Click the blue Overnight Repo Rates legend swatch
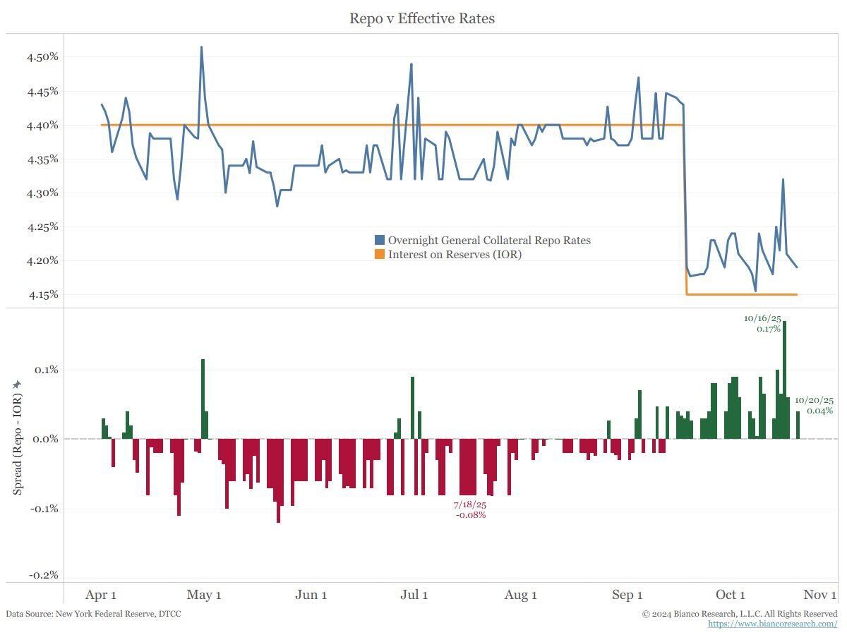 380,241
